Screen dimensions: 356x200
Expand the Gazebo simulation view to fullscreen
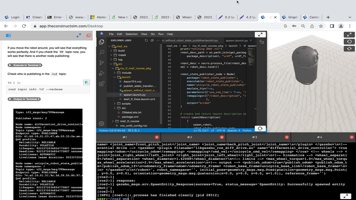349,34
